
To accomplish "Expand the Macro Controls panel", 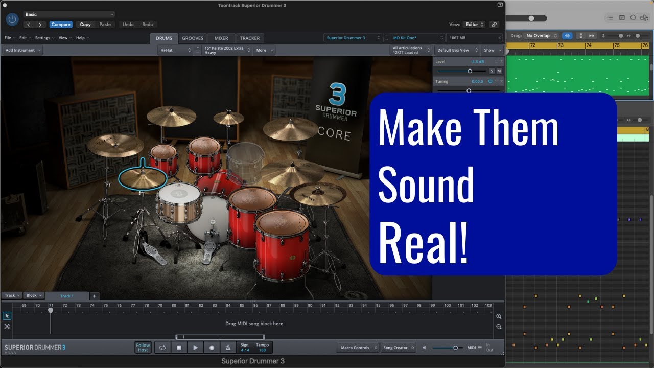I will [358, 348].
